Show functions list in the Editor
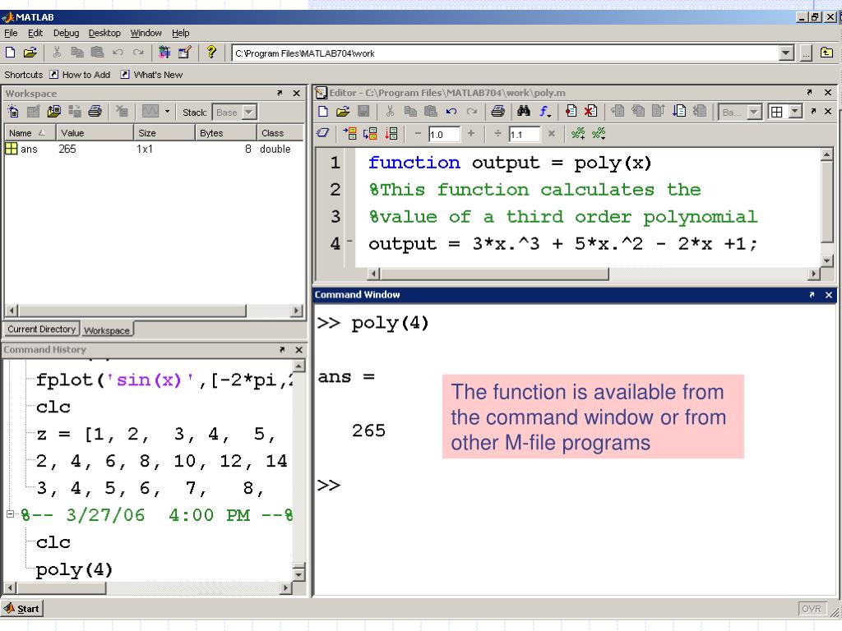The image size is (842, 631). click(x=545, y=112)
